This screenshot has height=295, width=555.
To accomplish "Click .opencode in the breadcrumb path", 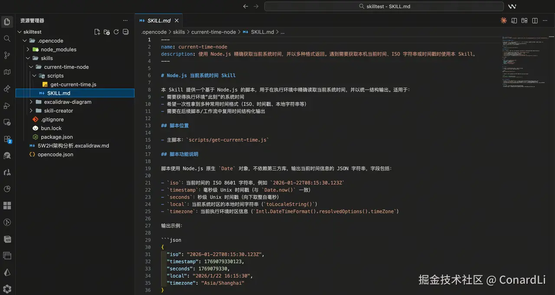I will (154, 32).
